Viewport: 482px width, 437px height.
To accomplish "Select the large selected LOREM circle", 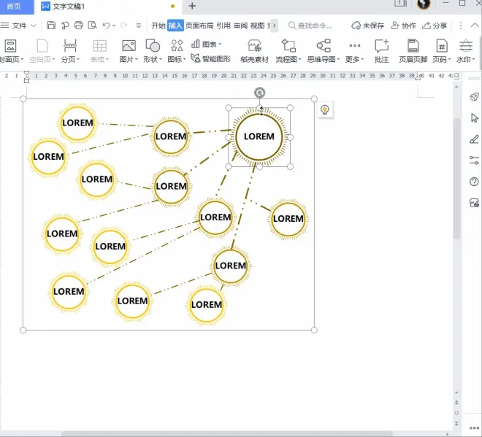I will coord(259,137).
